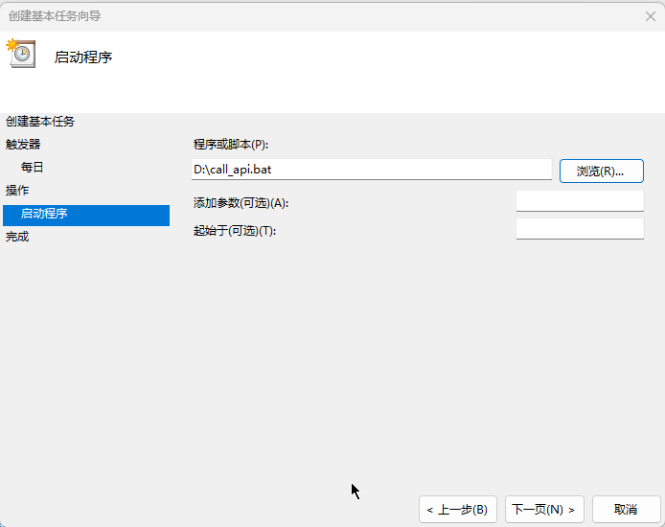
Task: Select 每日 sub-step in sidebar
Action: click(x=33, y=168)
